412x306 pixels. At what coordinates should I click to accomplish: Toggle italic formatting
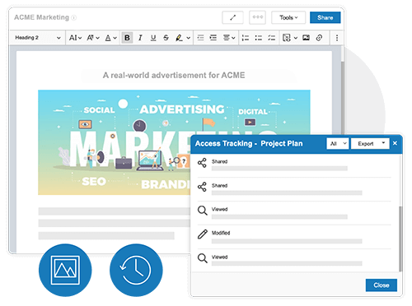click(140, 38)
